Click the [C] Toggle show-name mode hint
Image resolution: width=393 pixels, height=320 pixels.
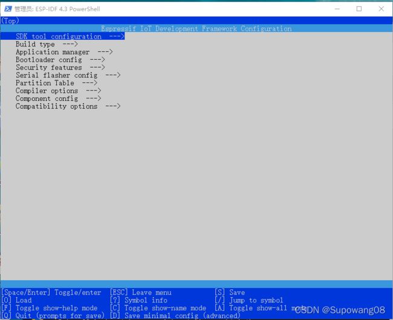click(158, 308)
